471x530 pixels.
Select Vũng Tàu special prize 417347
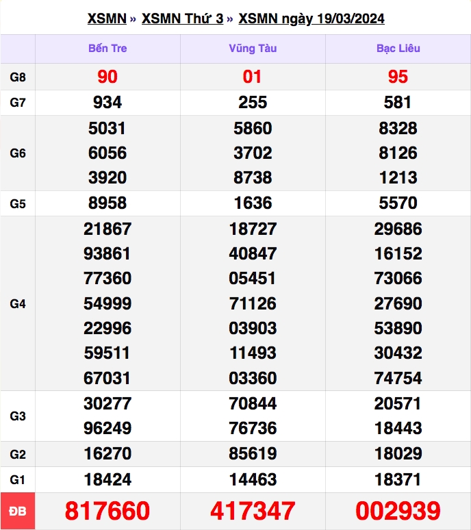point(253,511)
